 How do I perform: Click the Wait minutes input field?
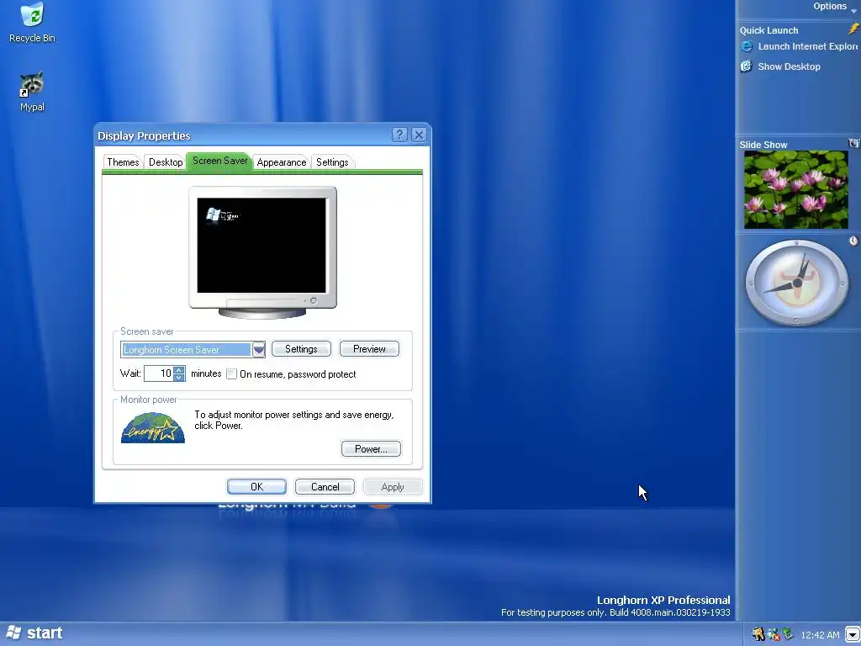pyautogui.click(x=159, y=373)
